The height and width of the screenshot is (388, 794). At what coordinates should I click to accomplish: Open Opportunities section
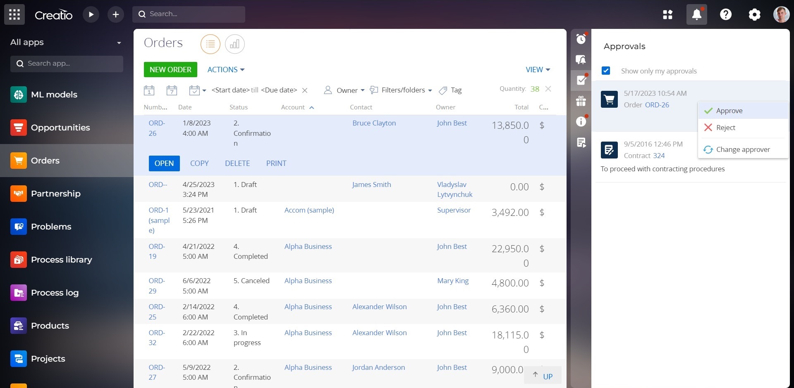[x=67, y=128]
